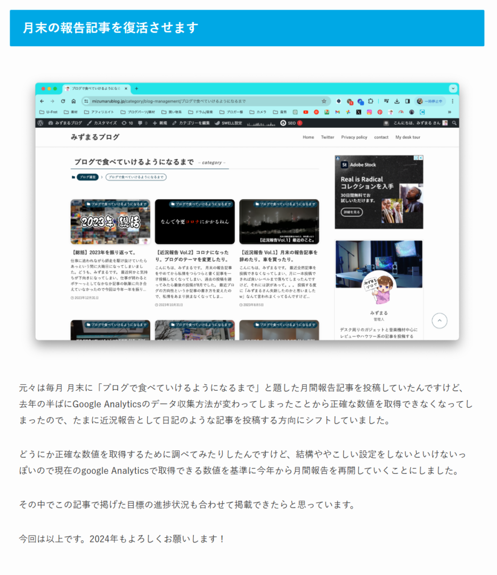Screen dimensions: 497x575
Task: Open the Instagram bookmark icon
Action: pyautogui.click(x=369, y=112)
